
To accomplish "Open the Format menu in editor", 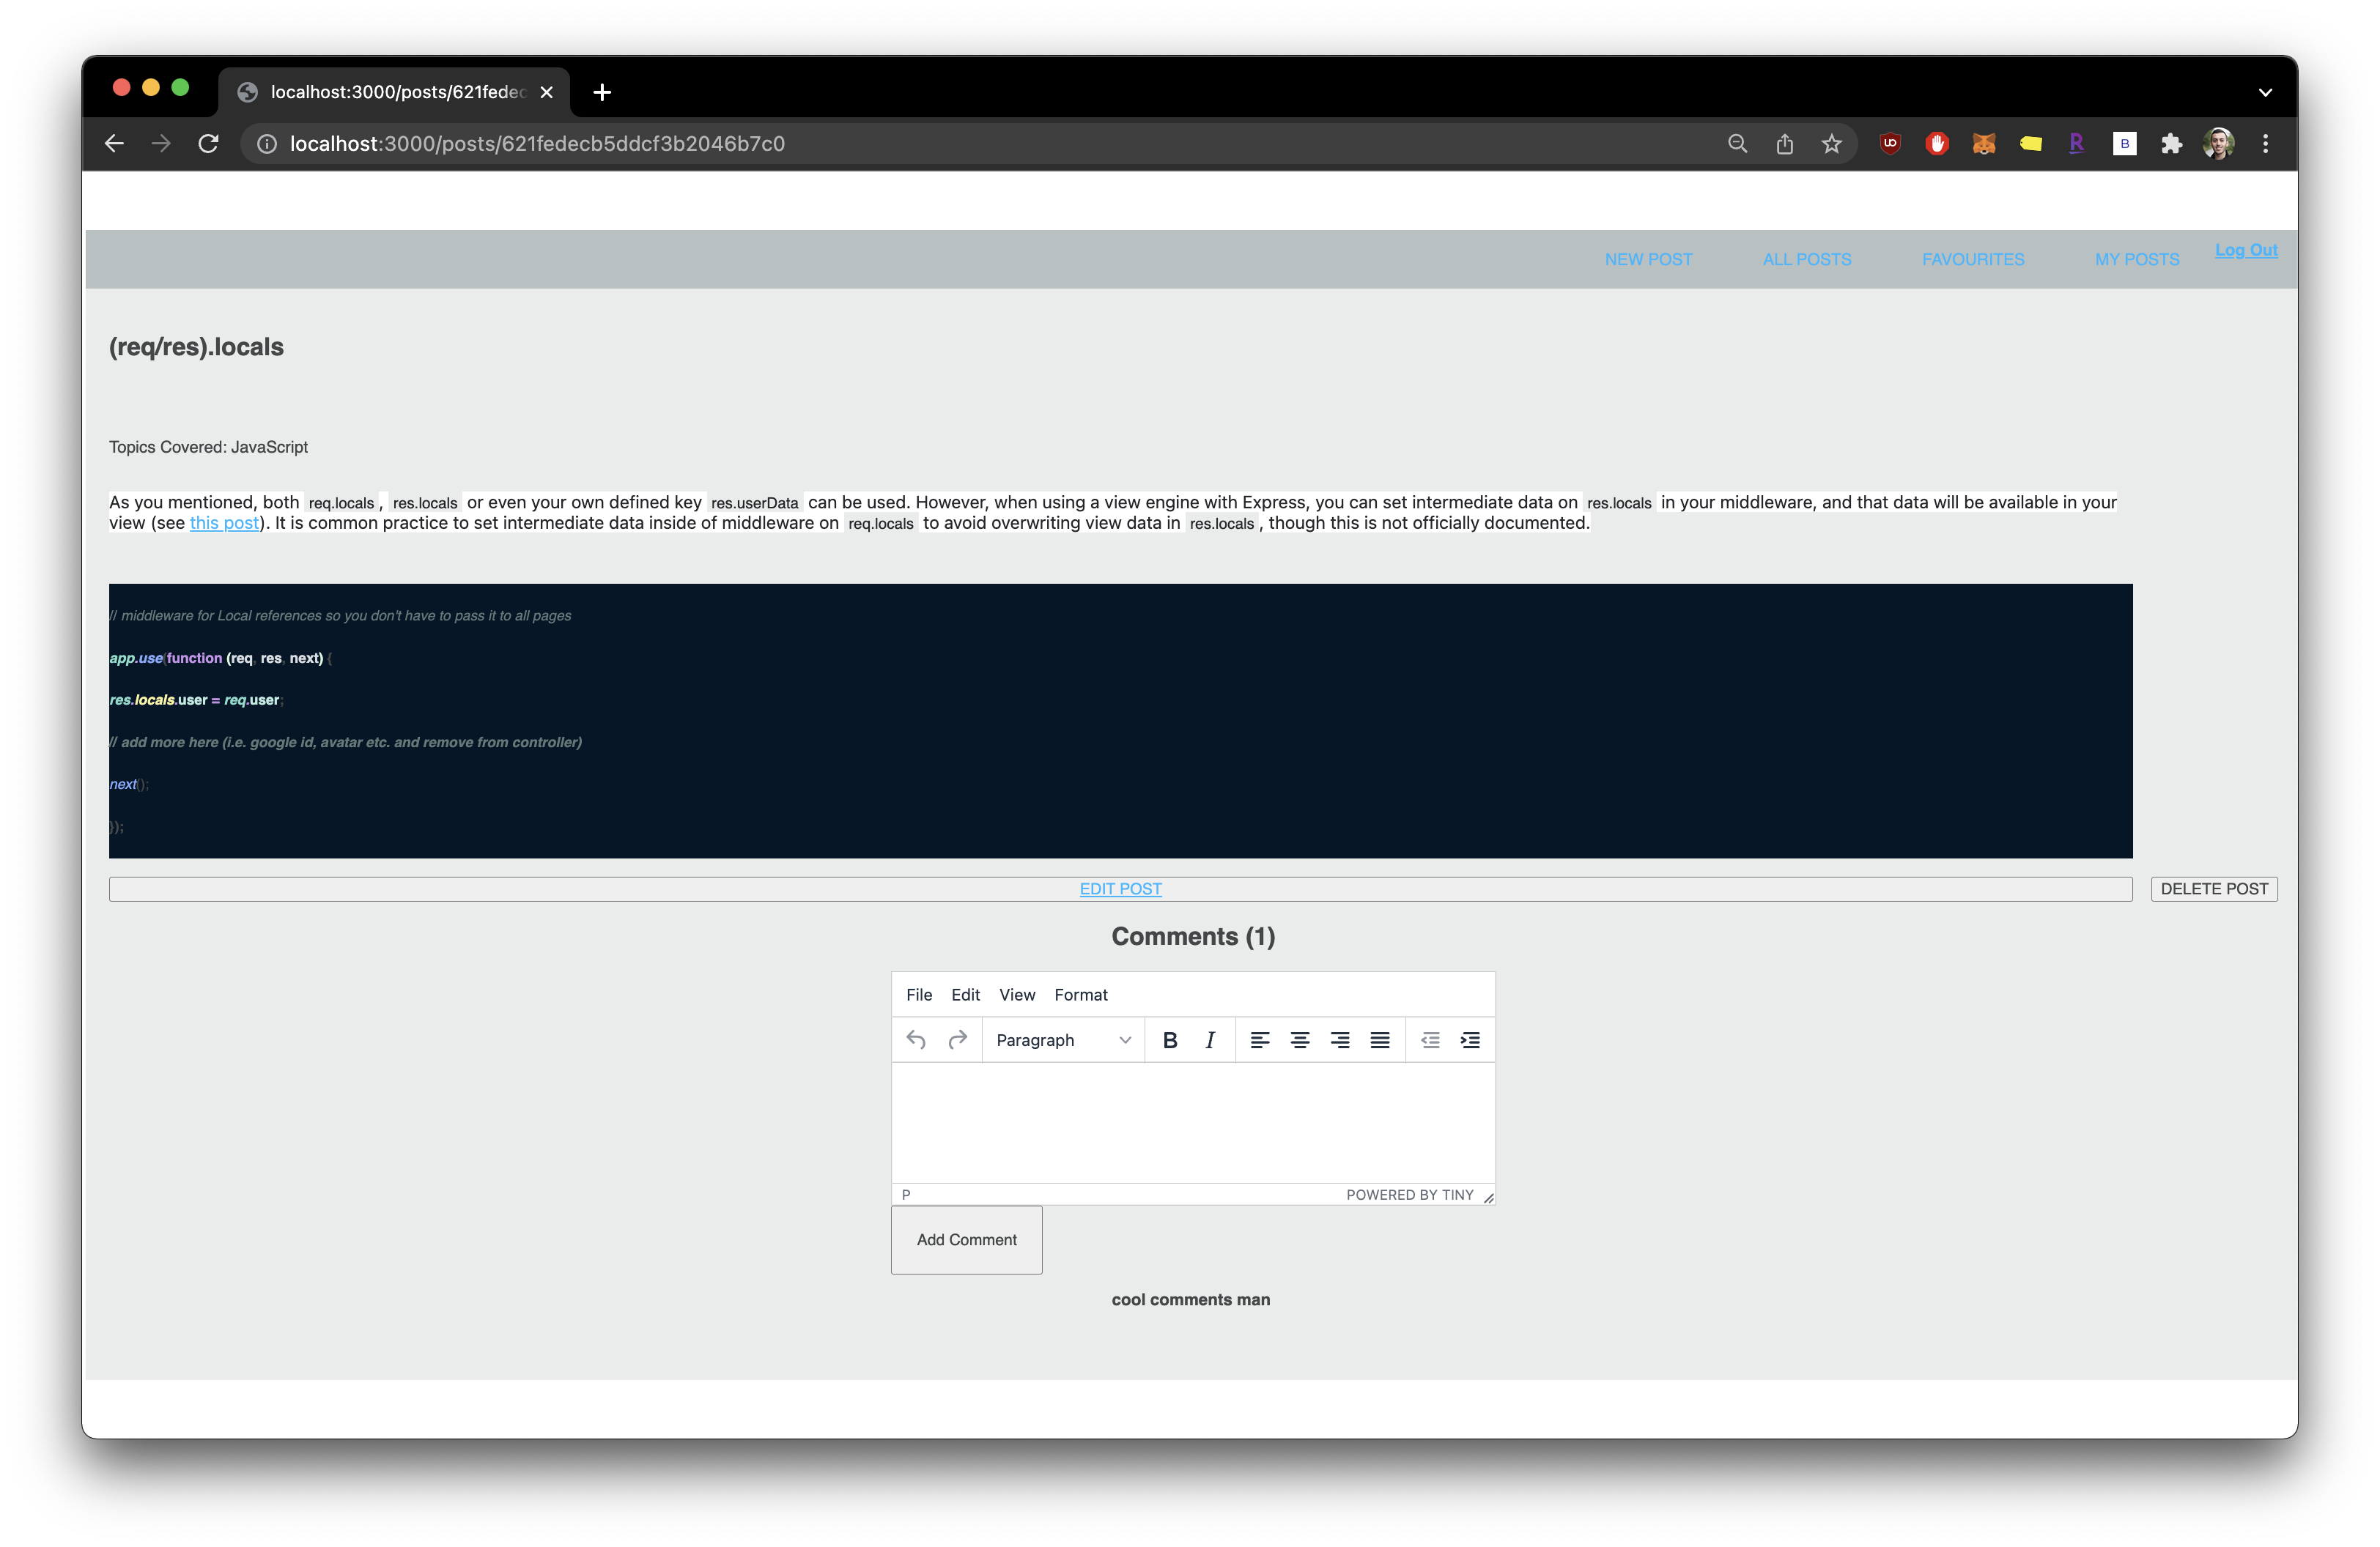I will point(1080,995).
